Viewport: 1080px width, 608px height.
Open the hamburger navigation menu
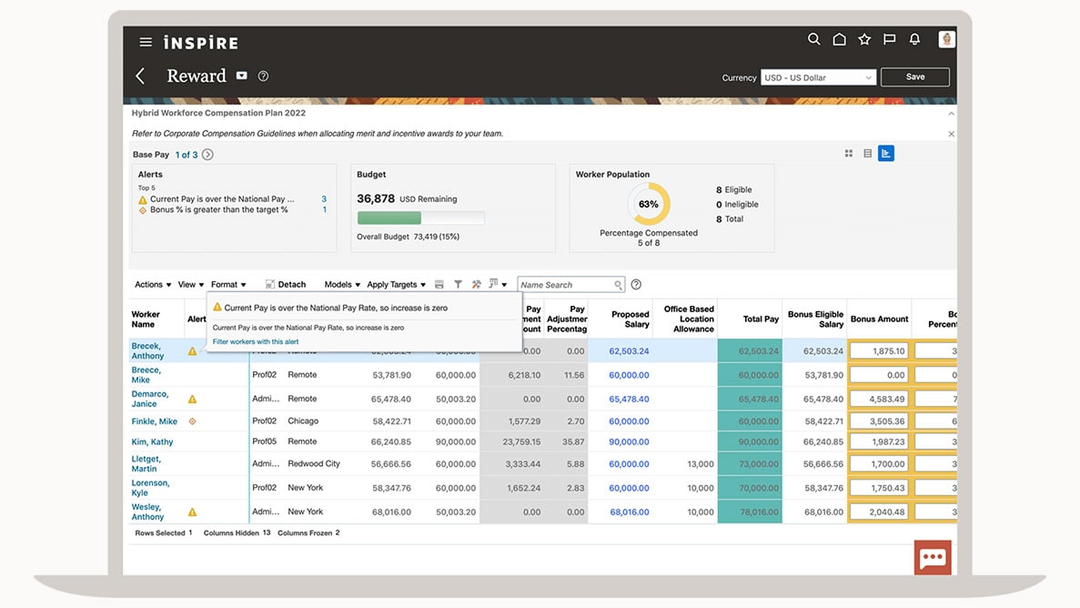coord(146,42)
